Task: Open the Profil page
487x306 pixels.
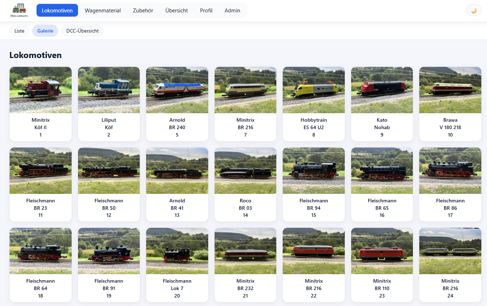Action: click(x=206, y=11)
